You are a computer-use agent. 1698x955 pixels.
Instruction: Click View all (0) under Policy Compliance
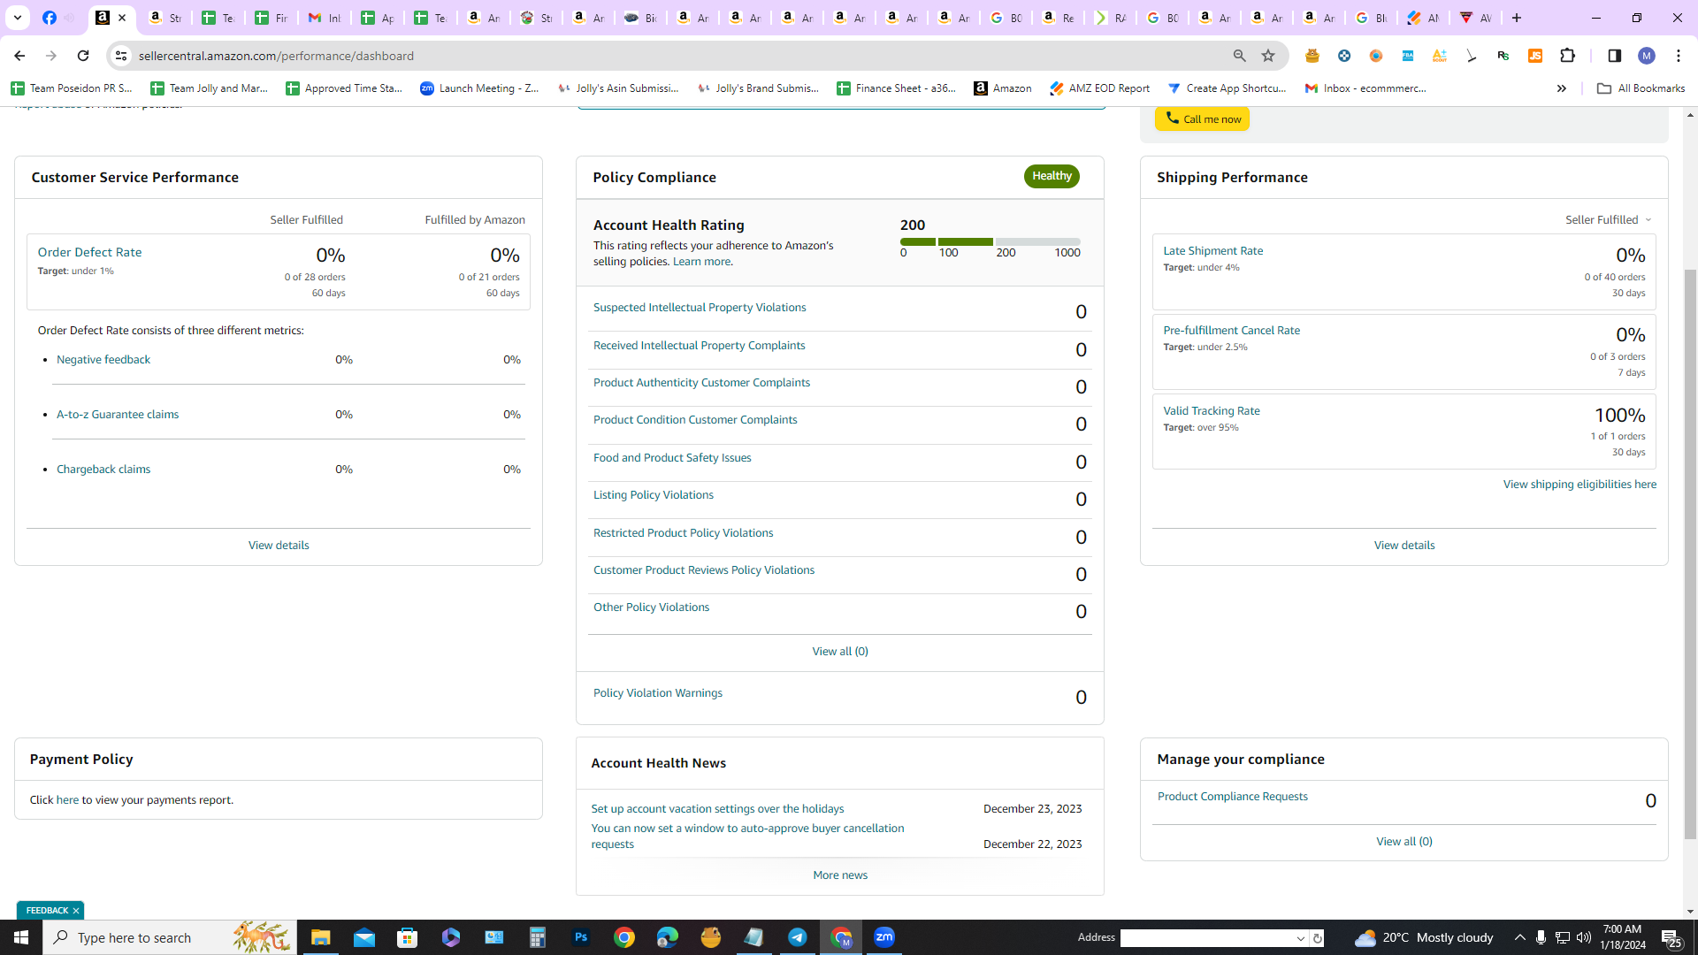coord(840,651)
